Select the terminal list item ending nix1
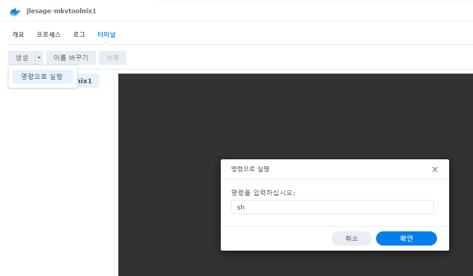This screenshot has width=473, height=276. pyautogui.click(x=88, y=81)
